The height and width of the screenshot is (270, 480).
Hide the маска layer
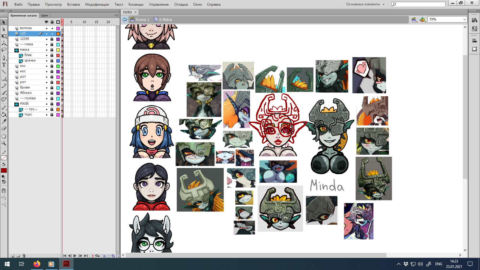[46, 50]
